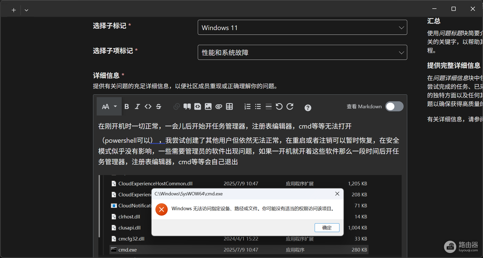This screenshot has width=483, height=258.
Task: Attach a file with the paperclip icon
Action: 219,107
